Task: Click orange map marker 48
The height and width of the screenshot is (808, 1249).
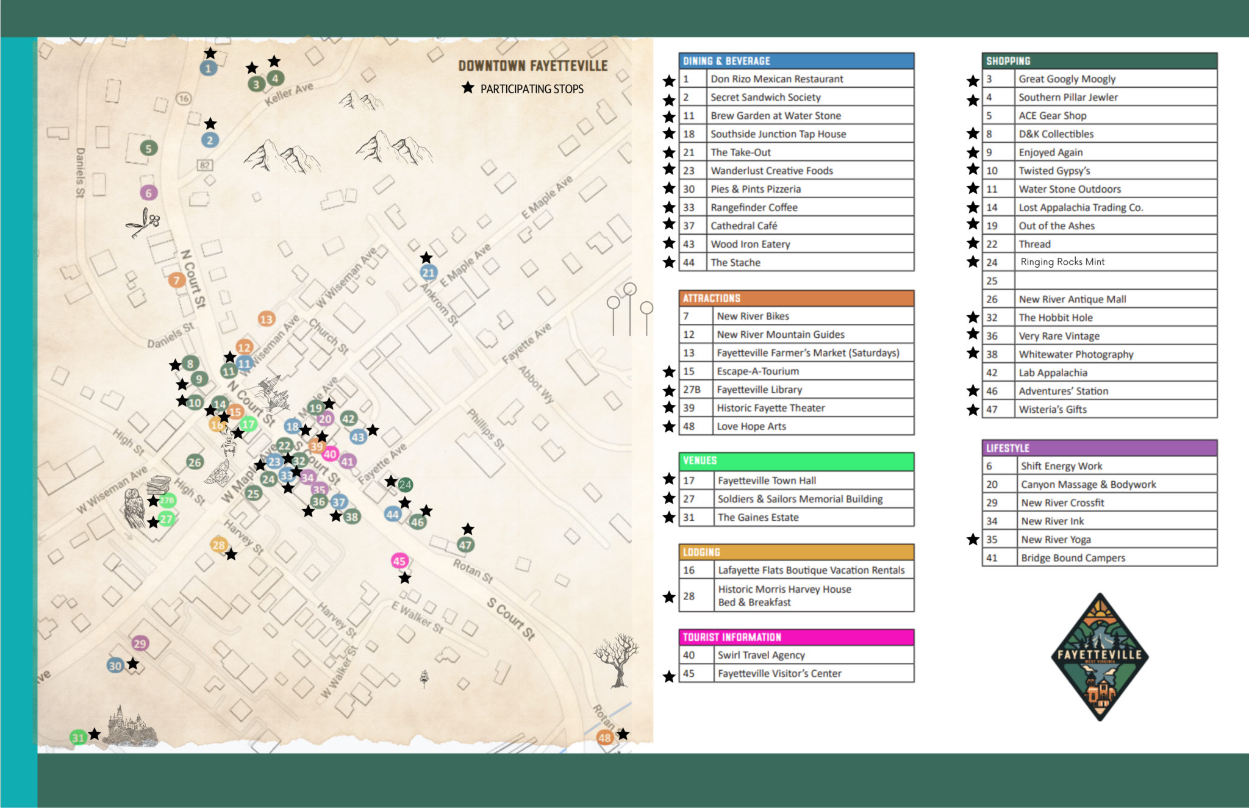Action: [604, 738]
